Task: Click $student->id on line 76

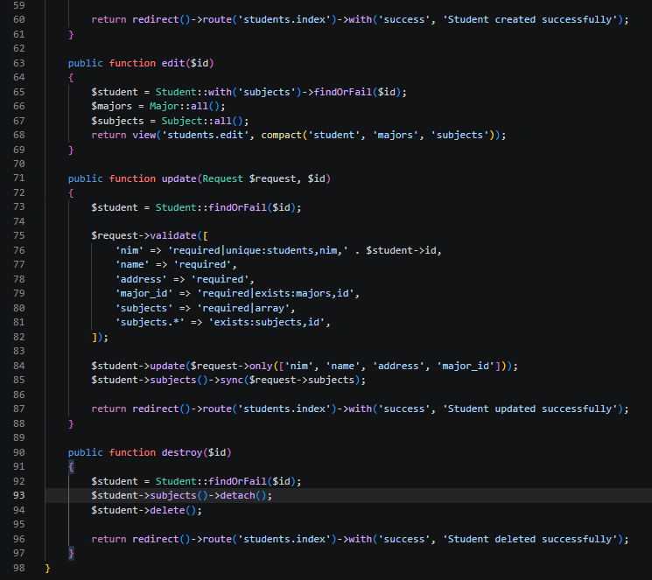Action: click(401, 250)
